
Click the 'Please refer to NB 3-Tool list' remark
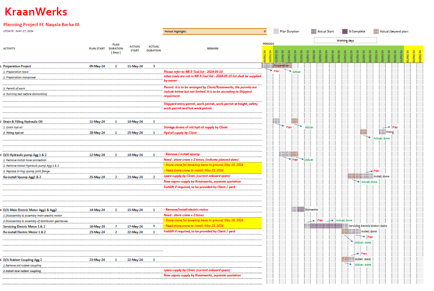(193, 72)
